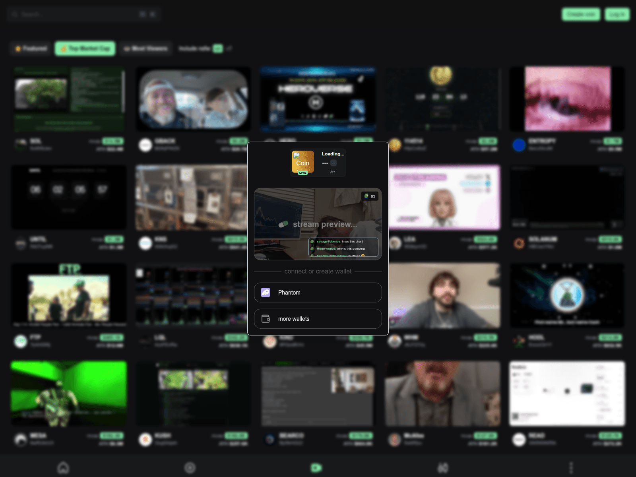Open the three-dot menu at bottom right

(572, 468)
